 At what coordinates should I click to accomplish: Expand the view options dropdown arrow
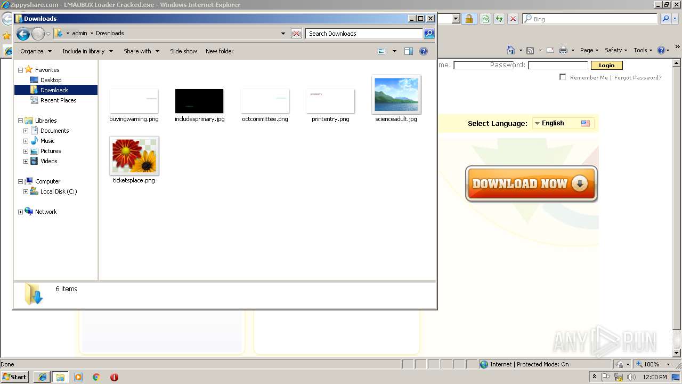click(x=394, y=51)
